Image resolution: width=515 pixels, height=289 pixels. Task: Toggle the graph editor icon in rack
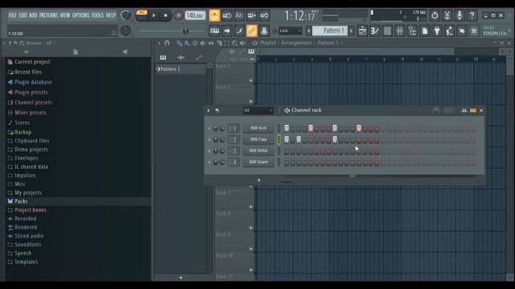pyautogui.click(x=464, y=111)
